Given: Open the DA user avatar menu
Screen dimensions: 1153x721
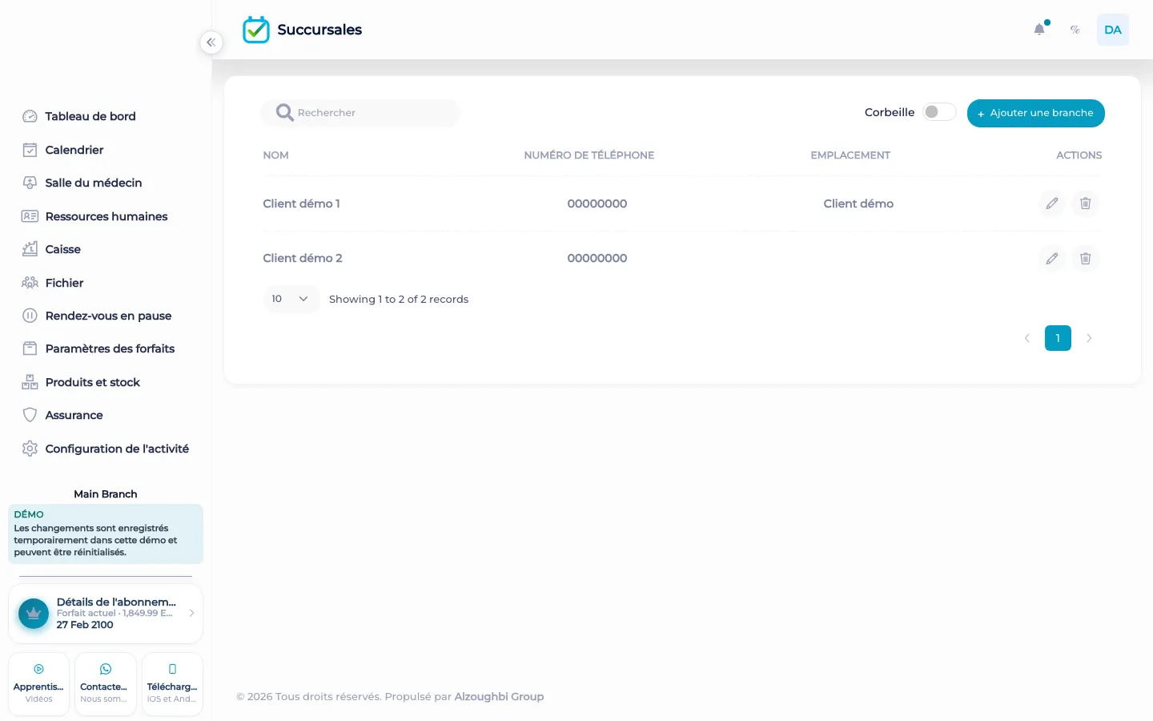Looking at the screenshot, I should coord(1113,30).
